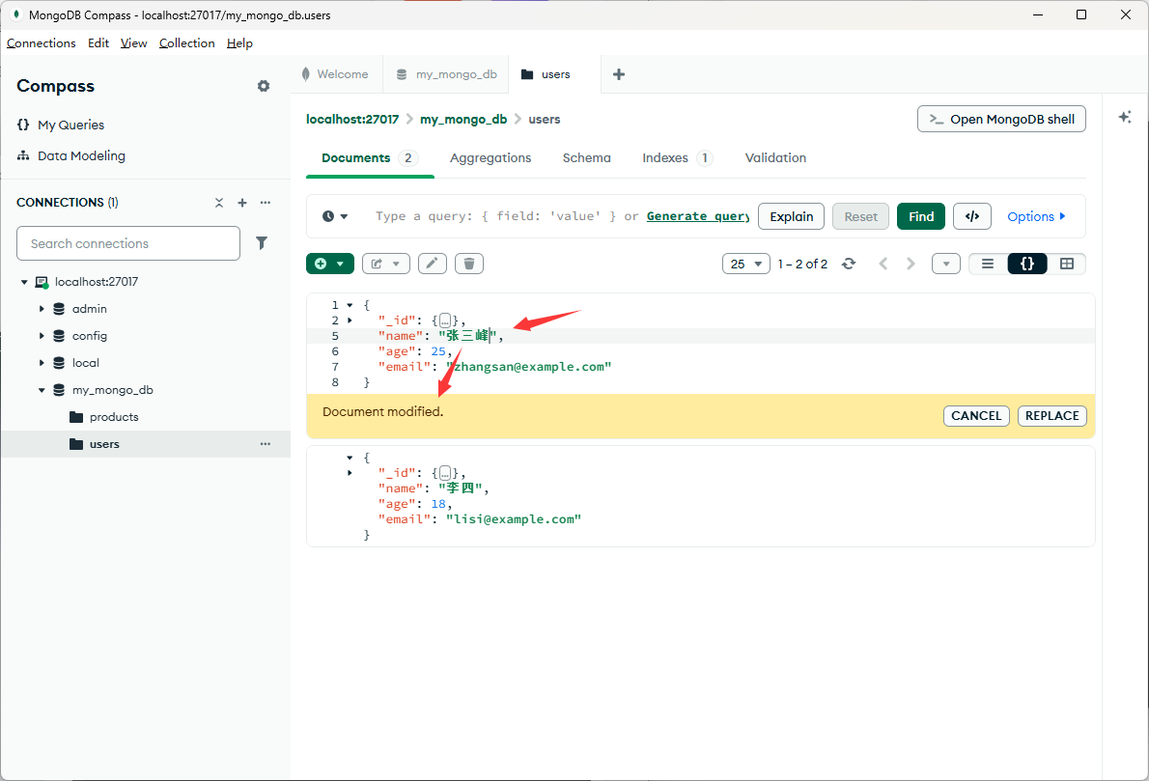Collapse the second document's root brace
This screenshot has width=1149, height=781.
coord(350,458)
